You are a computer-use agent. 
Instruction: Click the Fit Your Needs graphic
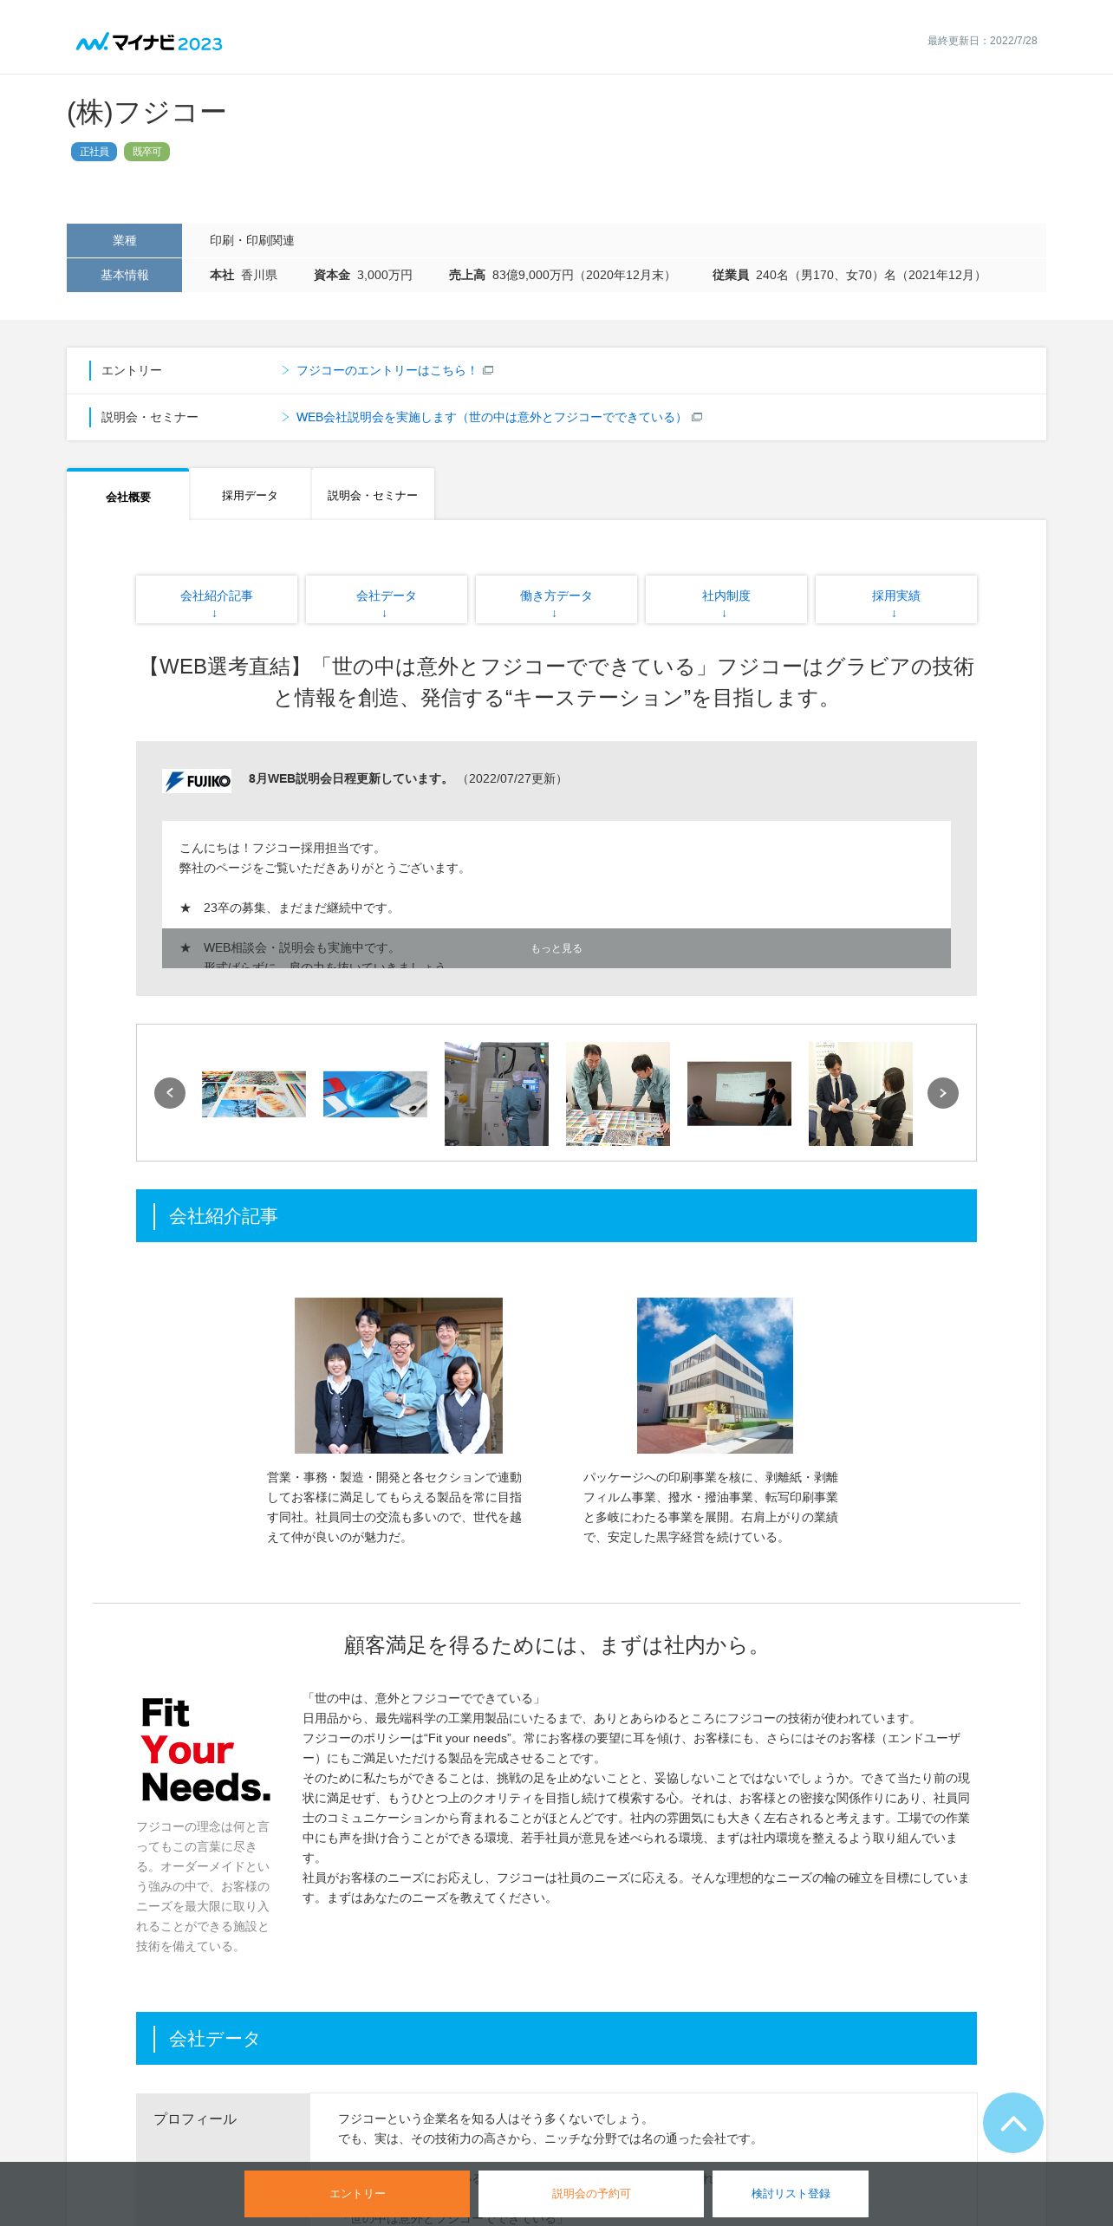pyautogui.click(x=205, y=1749)
